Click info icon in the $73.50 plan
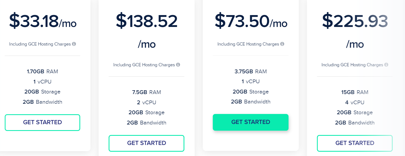 (x=282, y=44)
